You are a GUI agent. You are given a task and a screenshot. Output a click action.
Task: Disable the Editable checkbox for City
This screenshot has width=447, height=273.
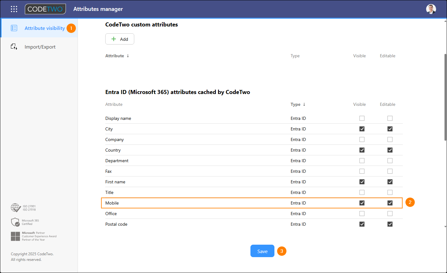390,129
